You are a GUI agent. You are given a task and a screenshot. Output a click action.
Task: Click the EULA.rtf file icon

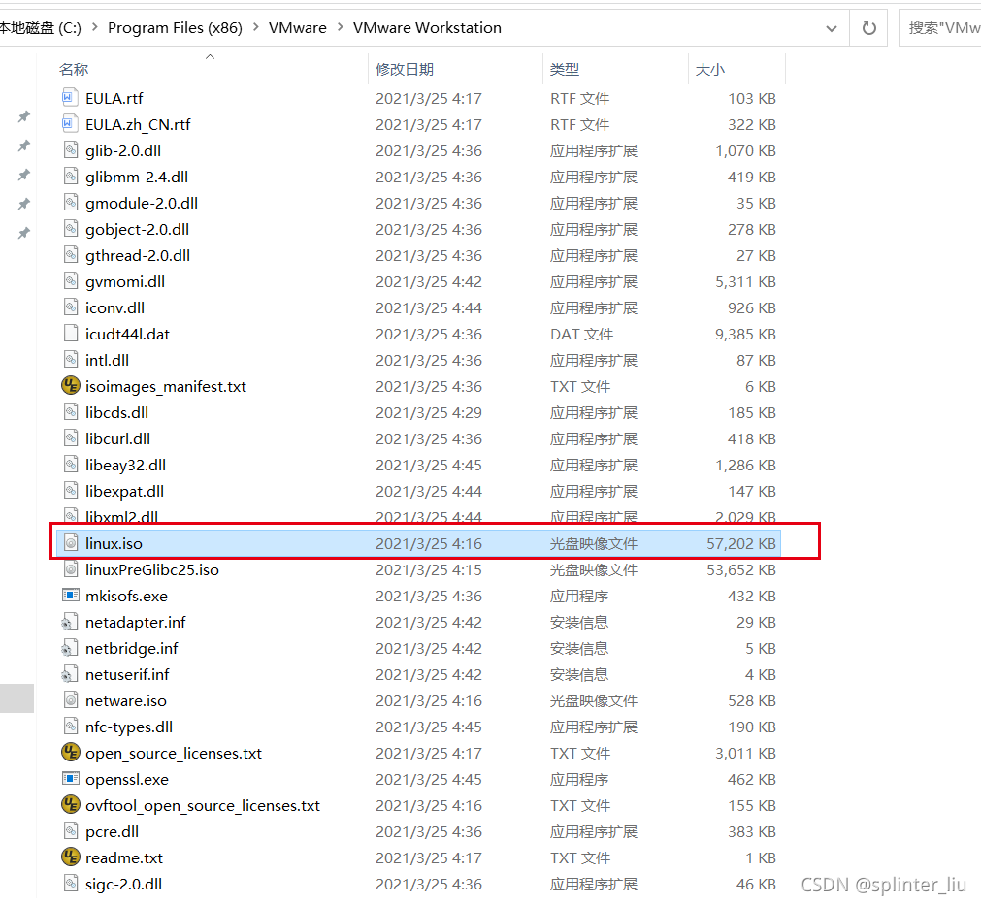[x=71, y=98]
